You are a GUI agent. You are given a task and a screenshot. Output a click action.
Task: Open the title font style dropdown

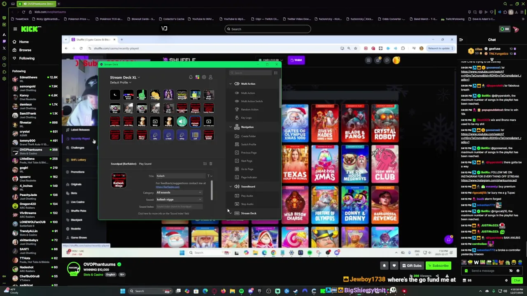tap(210, 176)
